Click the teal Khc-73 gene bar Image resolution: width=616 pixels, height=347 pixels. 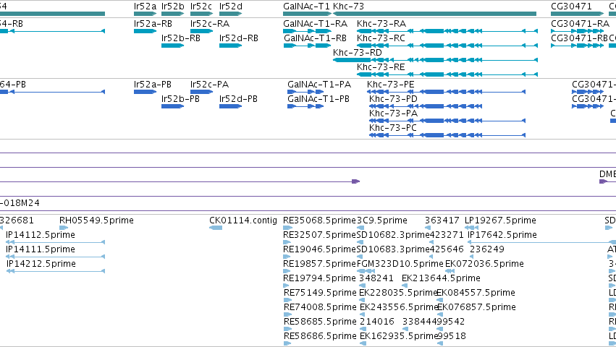pos(434,14)
